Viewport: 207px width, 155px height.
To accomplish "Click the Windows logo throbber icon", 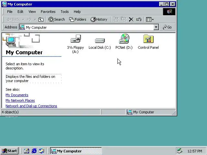I will 169,12.
